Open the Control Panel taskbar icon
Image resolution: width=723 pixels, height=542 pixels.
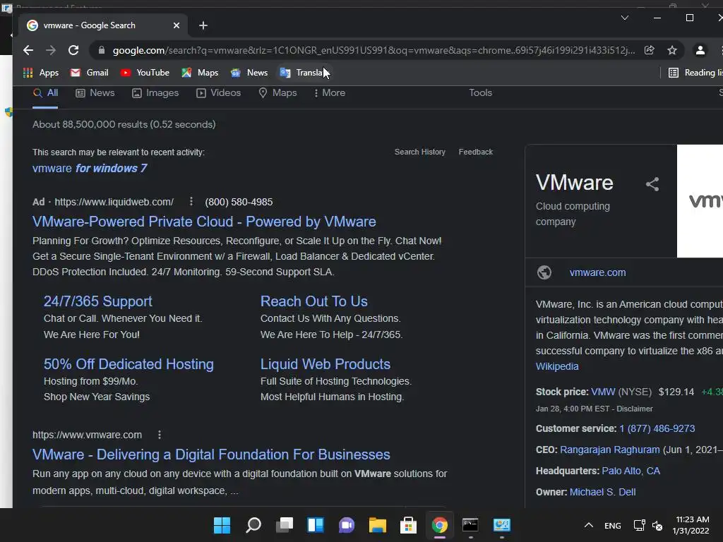[x=502, y=525]
